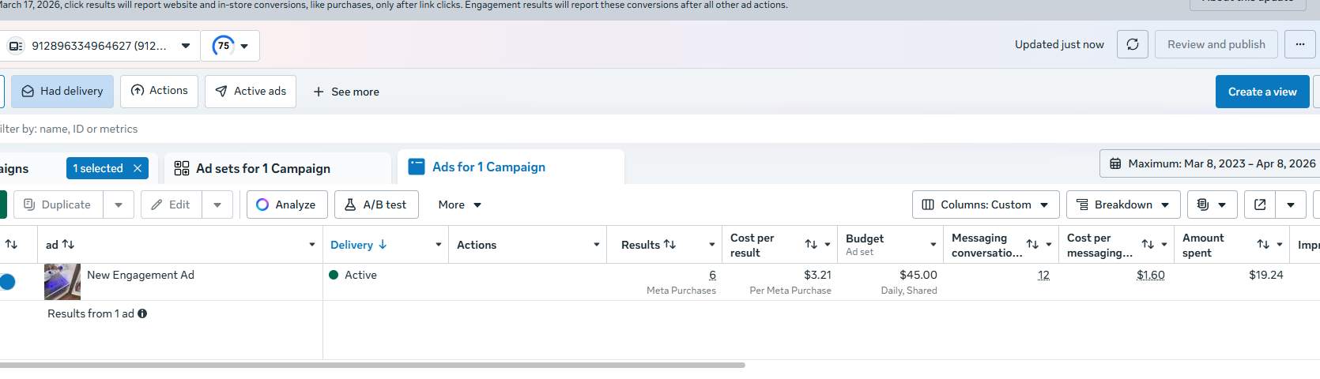This screenshot has height=379, width=1320.
Task: Click the New Engagement Ad thumbnail
Action: [62, 282]
